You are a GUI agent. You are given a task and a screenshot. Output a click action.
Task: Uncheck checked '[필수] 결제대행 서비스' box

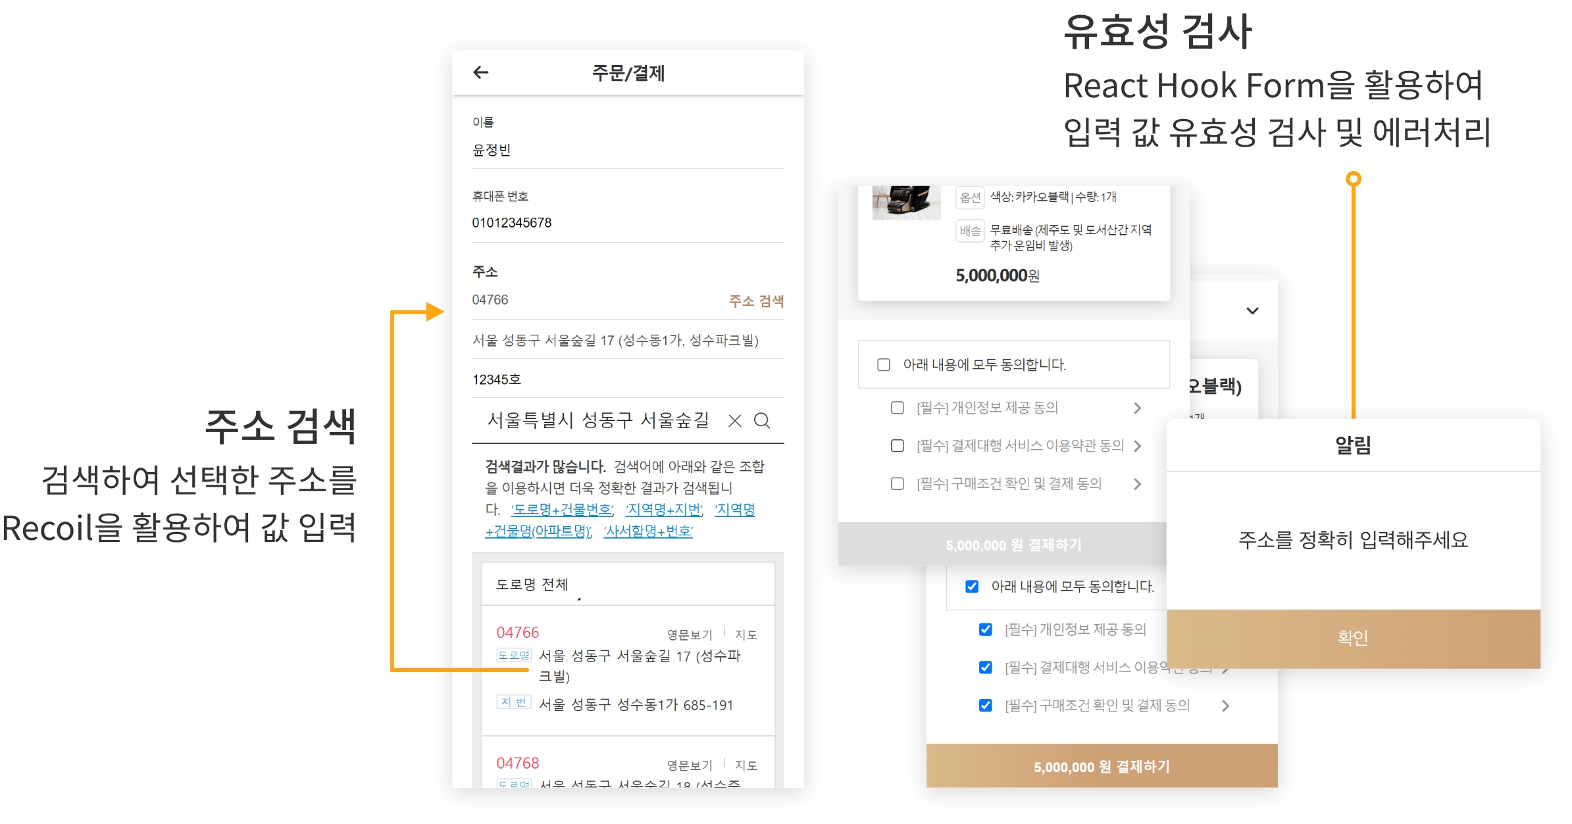(985, 667)
